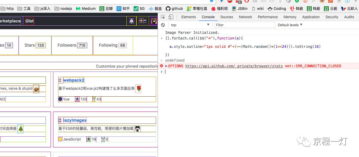The height and width of the screenshot is (157, 359).
Task: Open the Medium bookmark
Action: click(86, 9)
